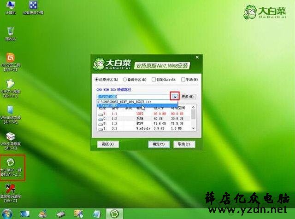
Task: Select the 1.3 MB free space cell
Action: coord(176,129)
